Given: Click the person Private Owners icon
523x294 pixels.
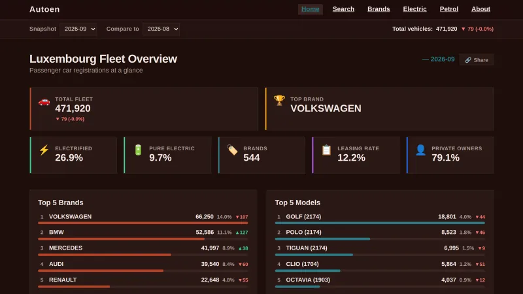Looking at the screenshot, I should (x=420, y=150).
